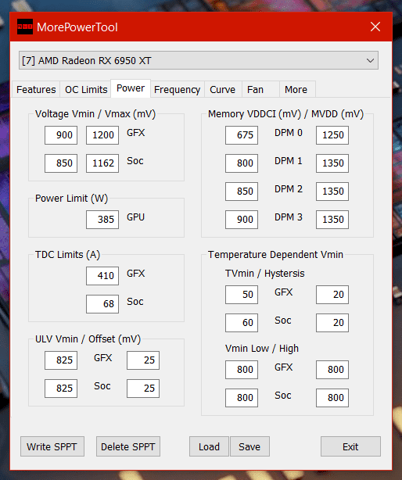Screen dimensions: 402x480
Task: Click the 'GPU' label beside Power Limit
Action: click(x=135, y=217)
